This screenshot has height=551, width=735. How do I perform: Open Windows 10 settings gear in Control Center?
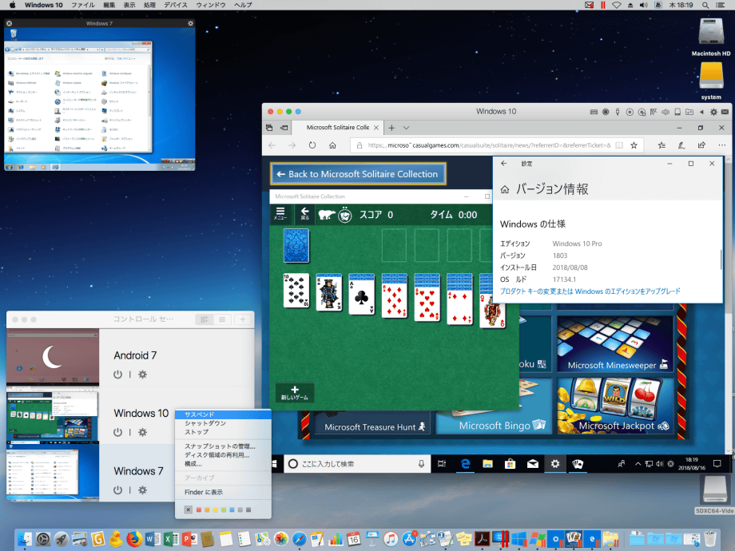coord(142,432)
